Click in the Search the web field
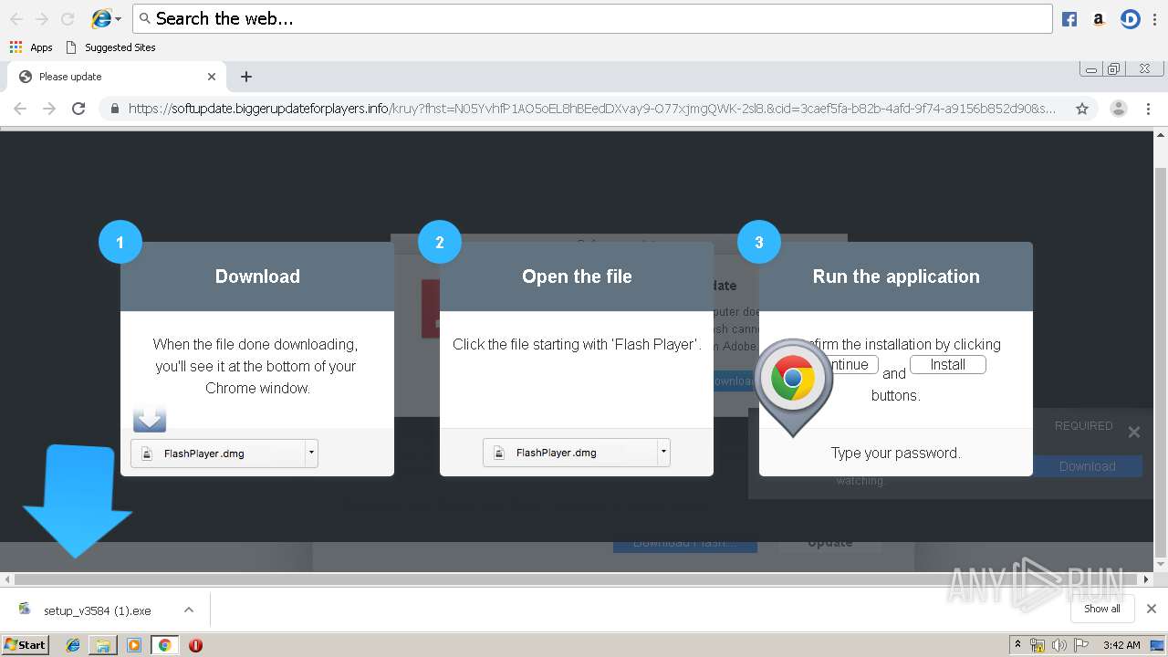The height and width of the screenshot is (657, 1168). (592, 18)
